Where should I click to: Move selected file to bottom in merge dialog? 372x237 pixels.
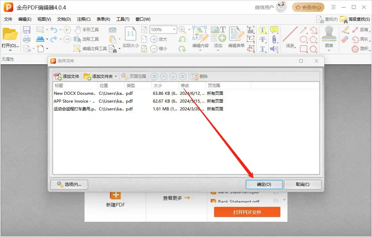click(x=183, y=77)
